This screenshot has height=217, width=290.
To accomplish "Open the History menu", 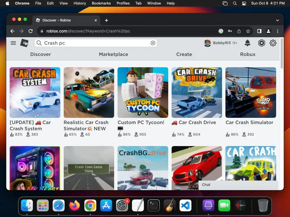I will [80, 3].
